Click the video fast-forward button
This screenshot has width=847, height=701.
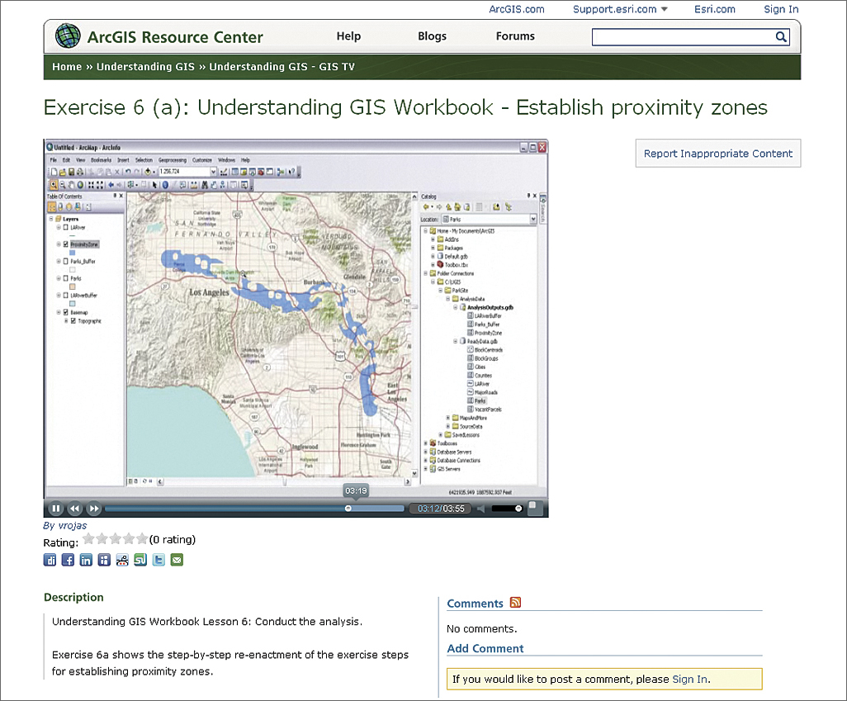coord(94,509)
